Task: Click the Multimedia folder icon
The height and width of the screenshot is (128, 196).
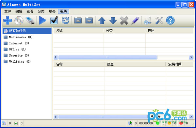Action: click(x=6, y=37)
